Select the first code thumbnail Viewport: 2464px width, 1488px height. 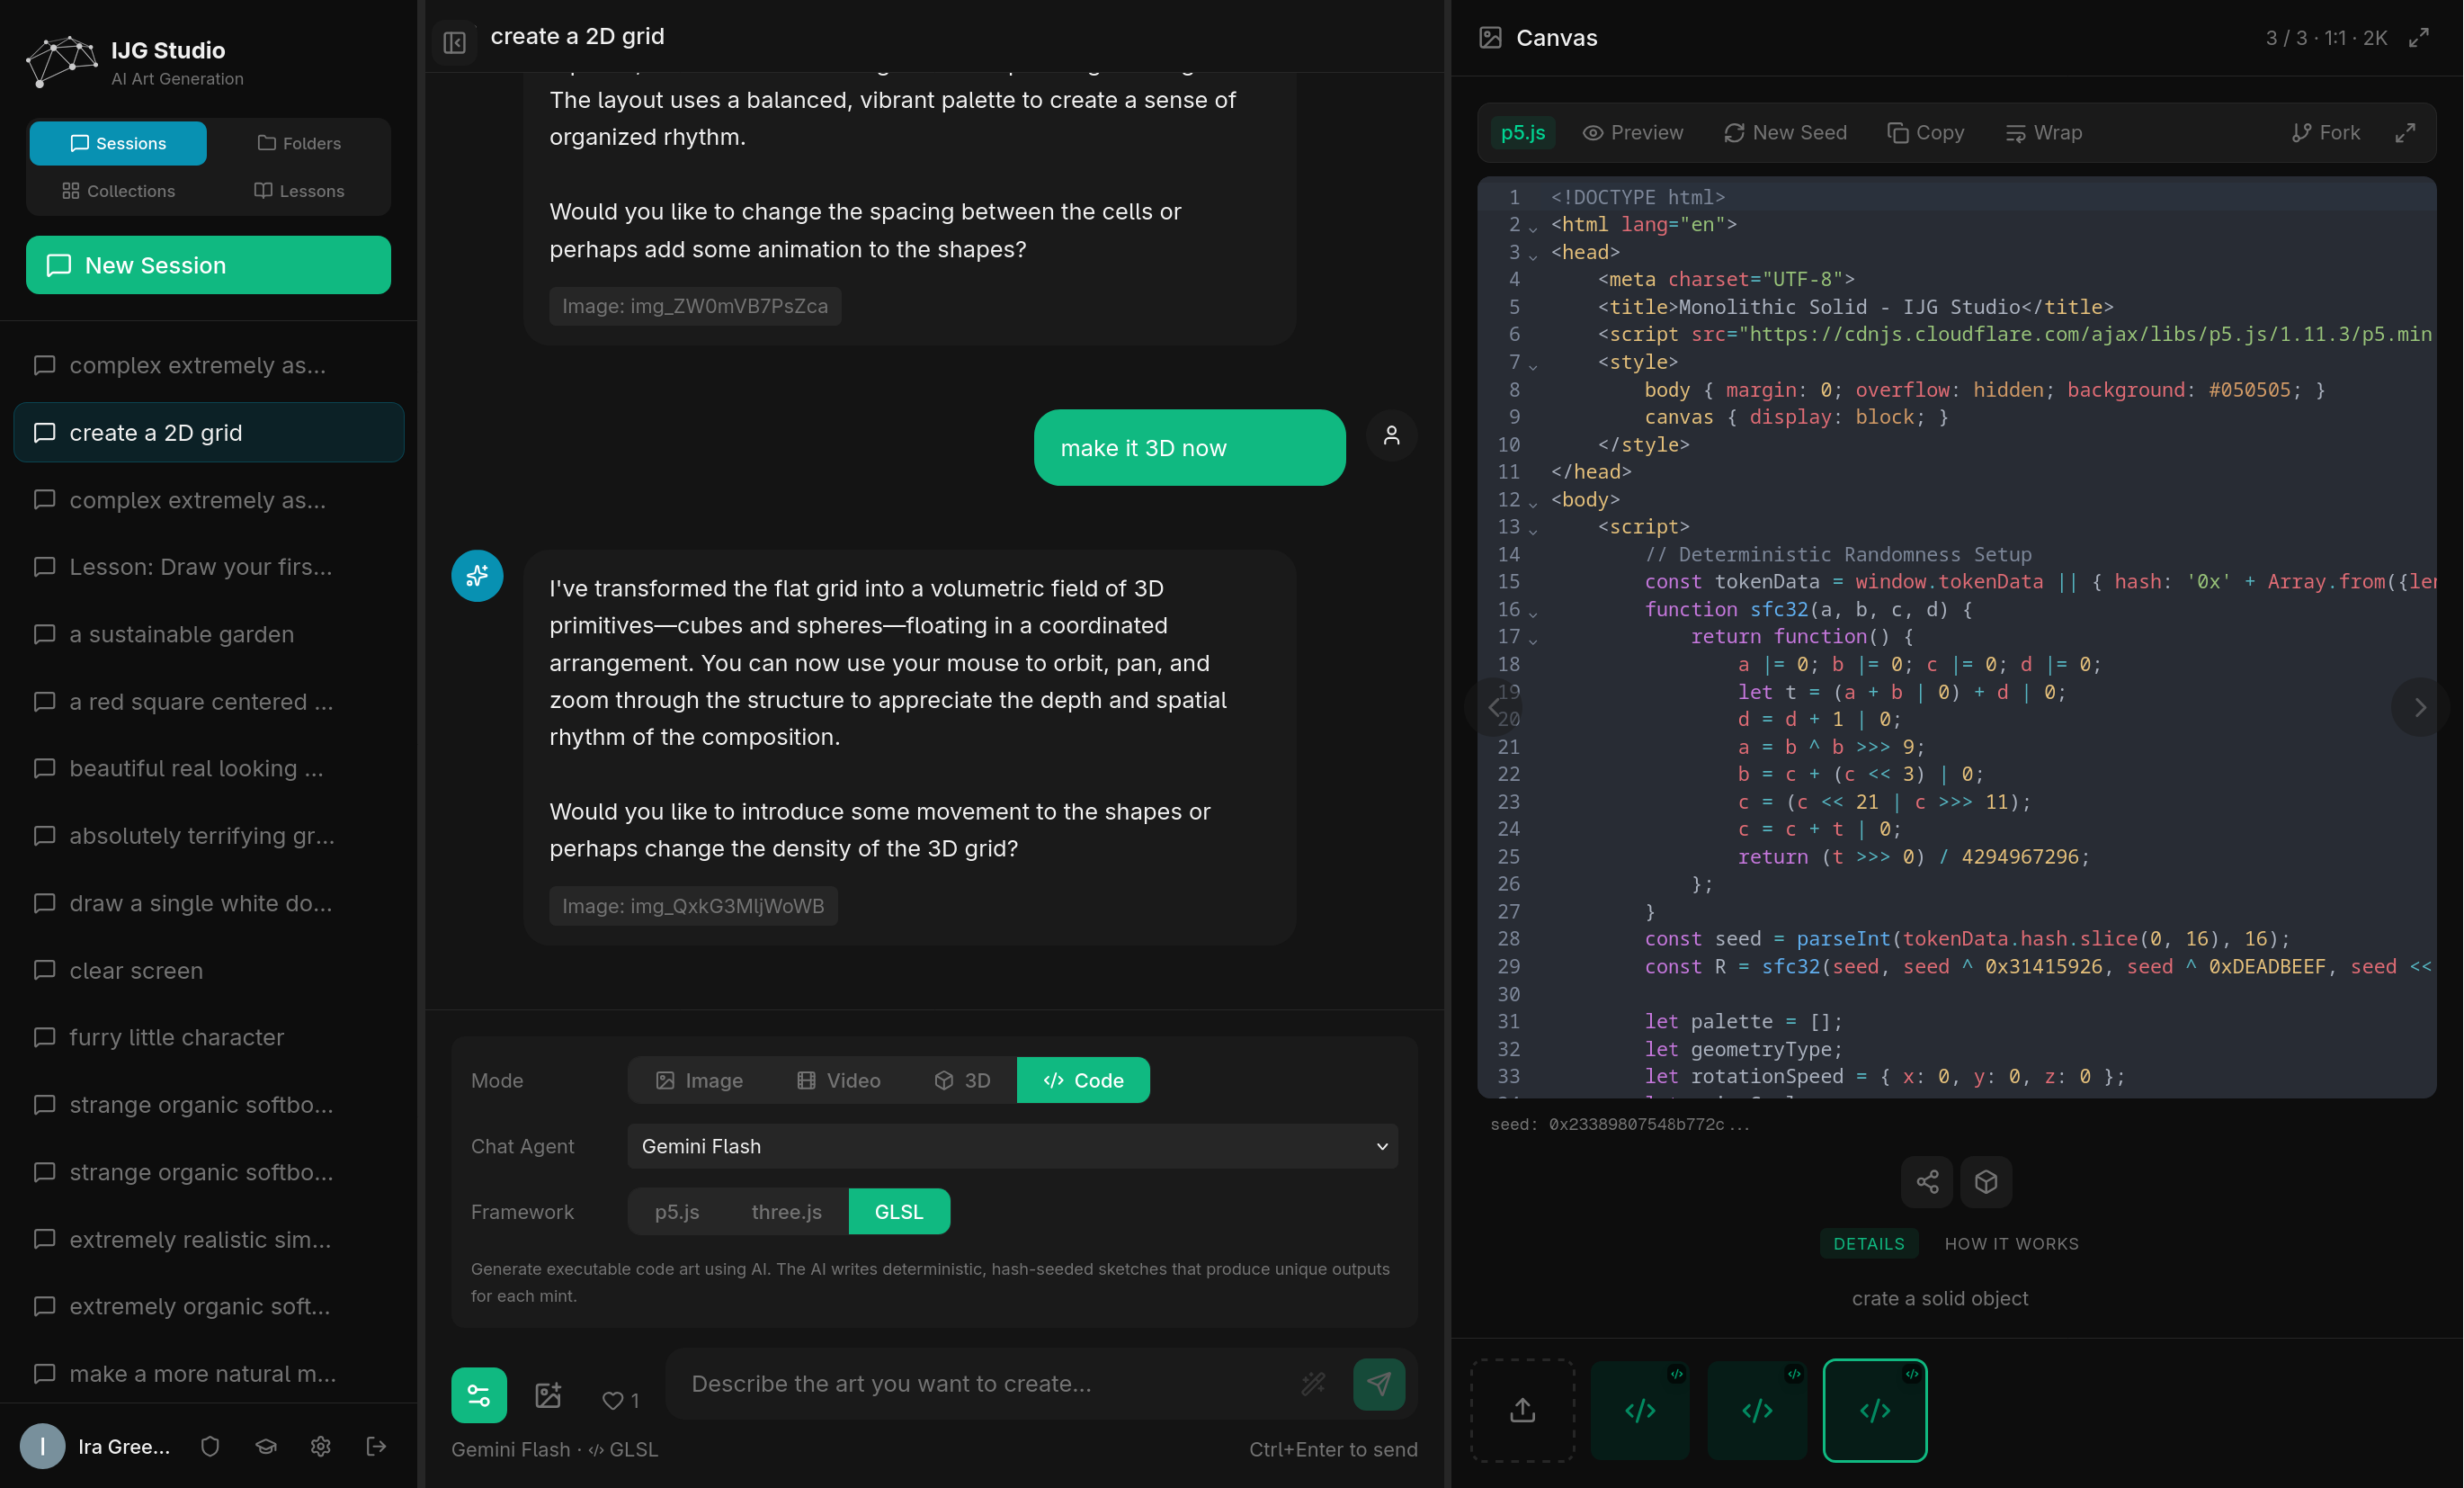pos(1640,1410)
